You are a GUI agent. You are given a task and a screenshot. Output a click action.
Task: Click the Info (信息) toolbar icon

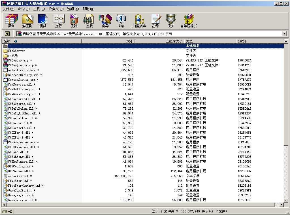coord(121,21)
